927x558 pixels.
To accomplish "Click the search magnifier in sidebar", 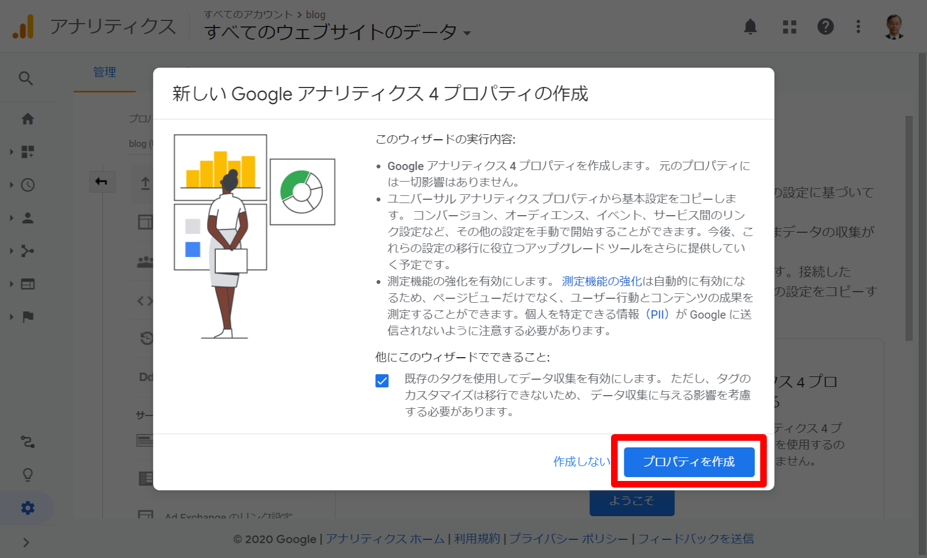I will pyautogui.click(x=25, y=78).
